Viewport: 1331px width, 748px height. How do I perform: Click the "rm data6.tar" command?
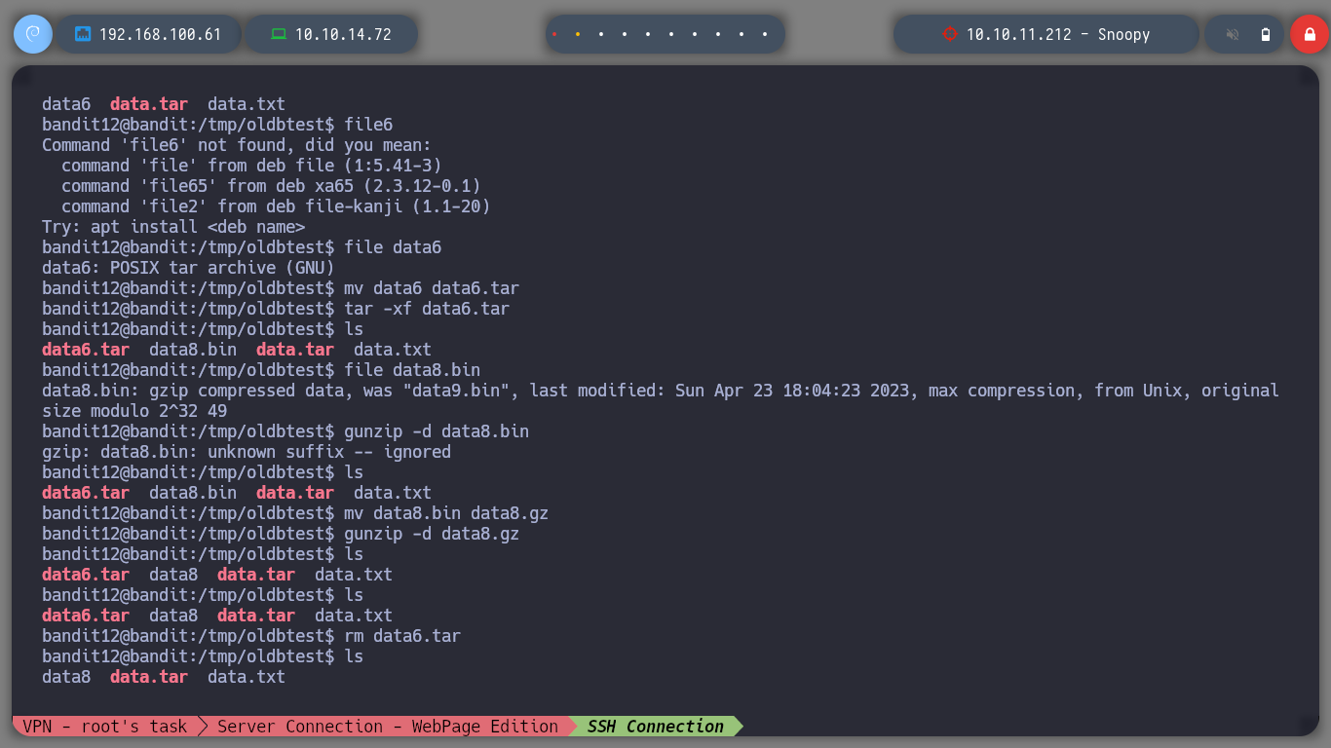(402, 636)
